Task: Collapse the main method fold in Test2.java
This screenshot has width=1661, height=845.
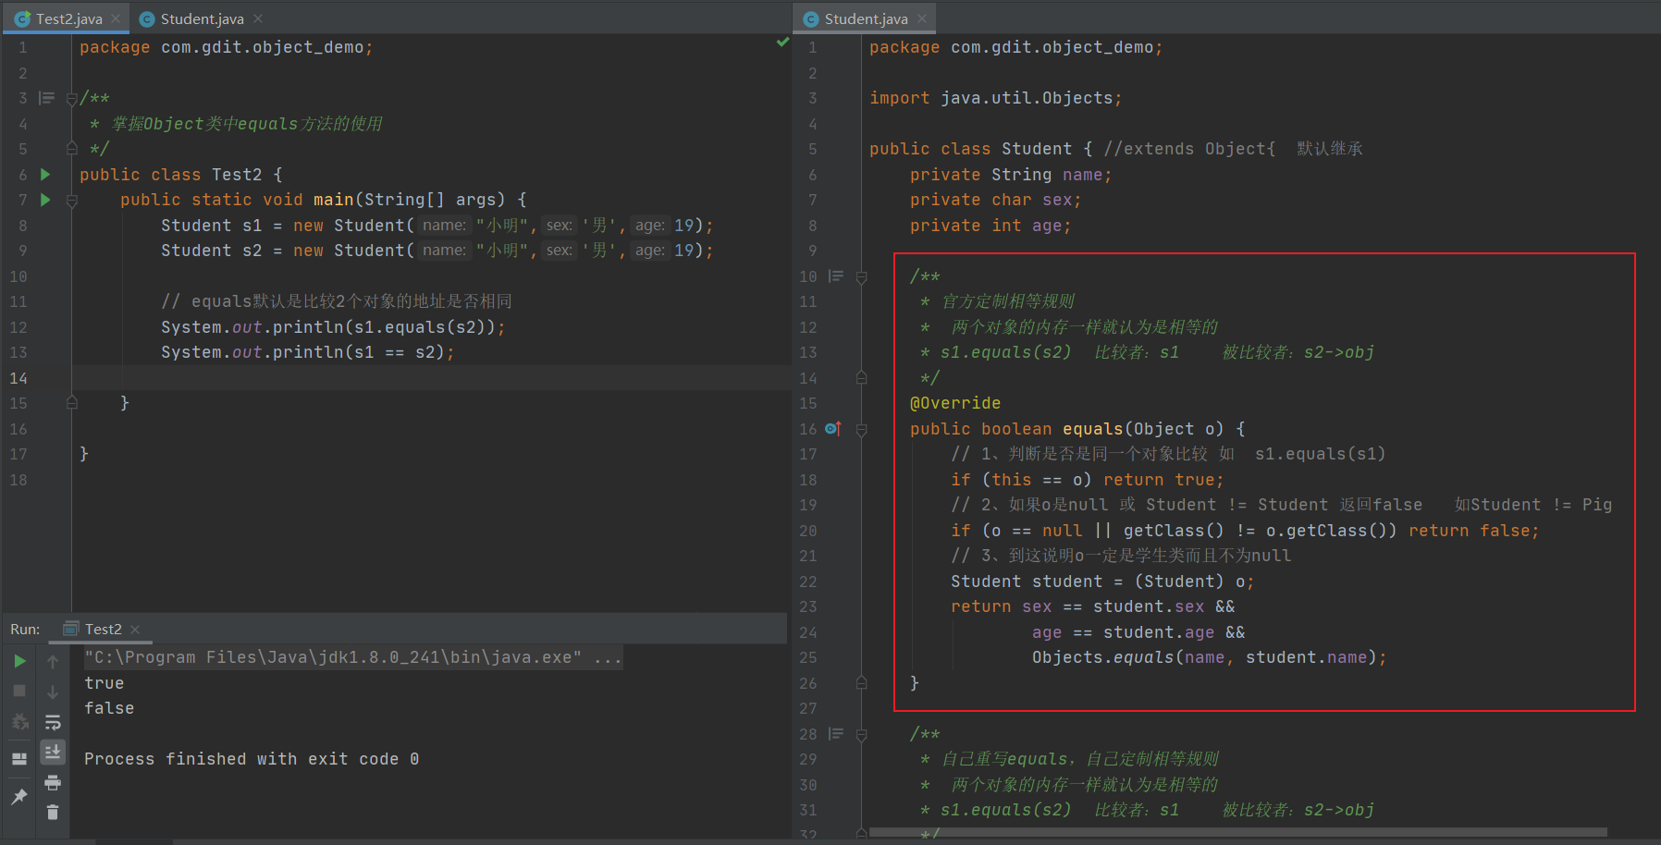Action: tap(72, 201)
